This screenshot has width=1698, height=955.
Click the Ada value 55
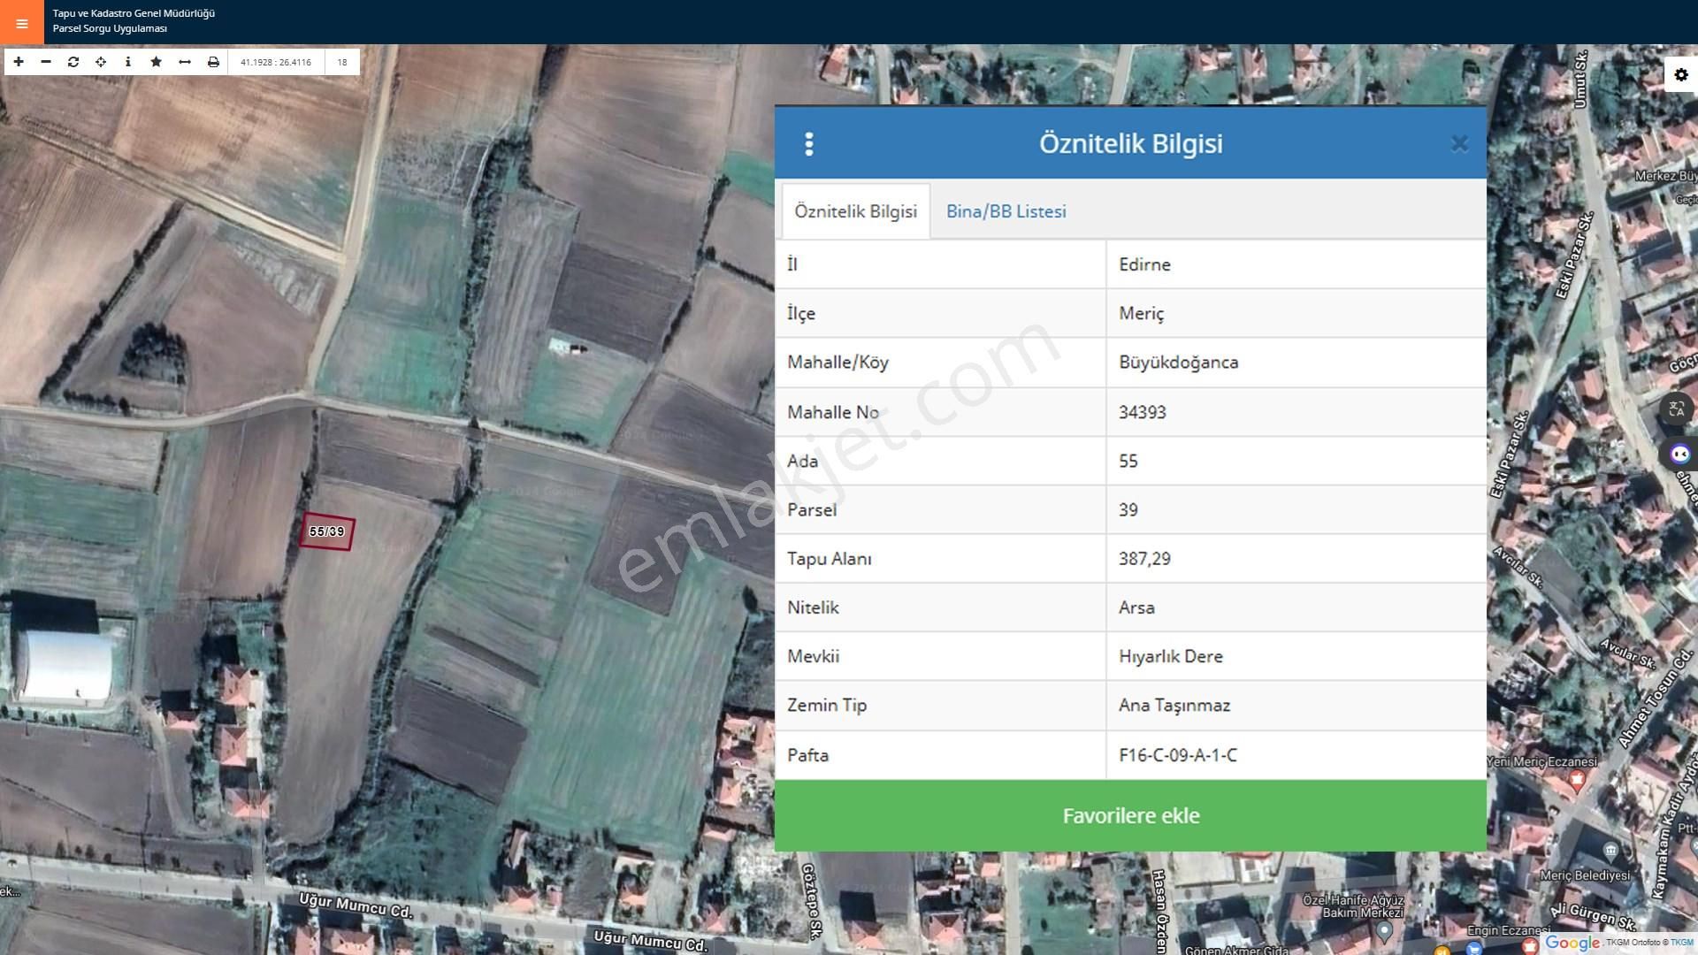click(x=1296, y=461)
